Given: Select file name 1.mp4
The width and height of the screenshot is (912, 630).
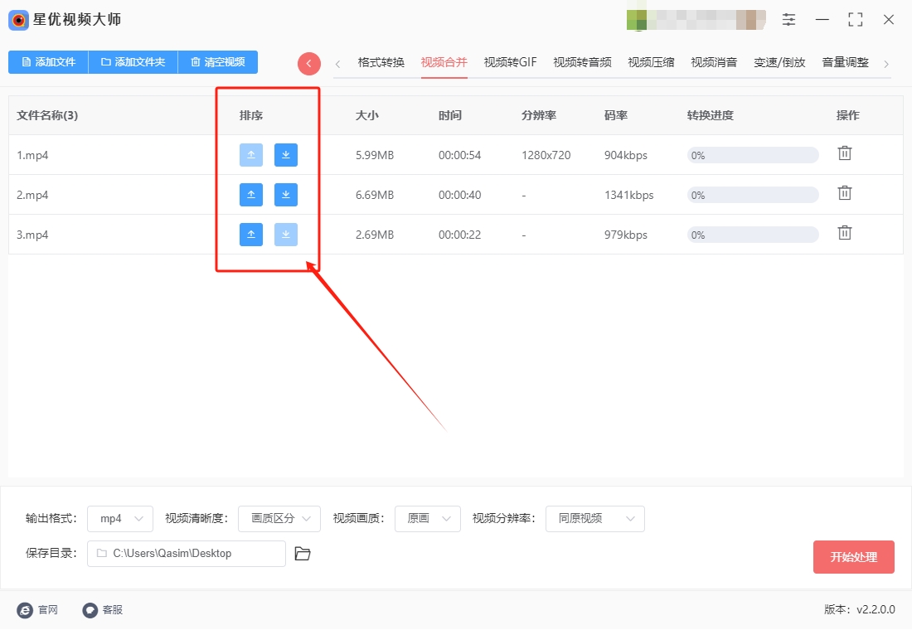Looking at the screenshot, I should pyautogui.click(x=32, y=155).
